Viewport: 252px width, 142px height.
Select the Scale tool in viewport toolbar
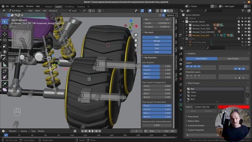[x=5, y=46]
